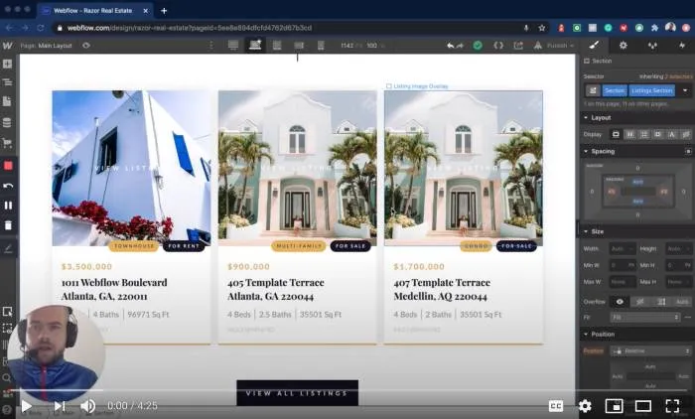Image resolution: width=695 pixels, height=419 pixels.
Task: Click the selector element icon button
Action: pyautogui.click(x=593, y=90)
